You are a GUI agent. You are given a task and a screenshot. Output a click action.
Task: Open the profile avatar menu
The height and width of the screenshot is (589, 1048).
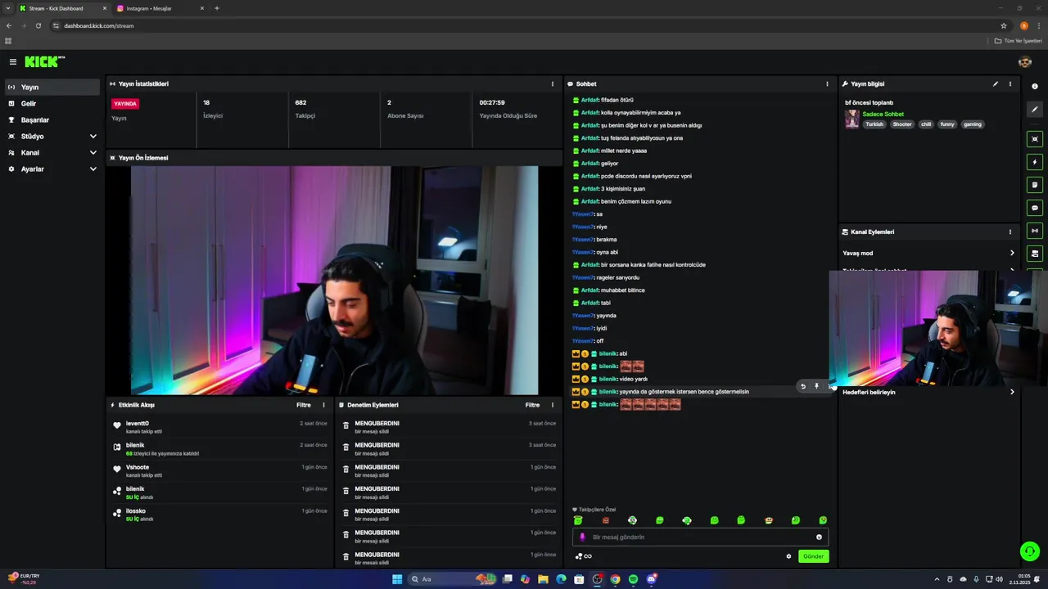point(1025,62)
